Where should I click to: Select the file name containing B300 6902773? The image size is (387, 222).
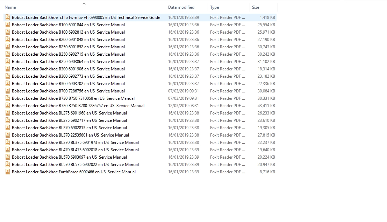click(x=68, y=76)
